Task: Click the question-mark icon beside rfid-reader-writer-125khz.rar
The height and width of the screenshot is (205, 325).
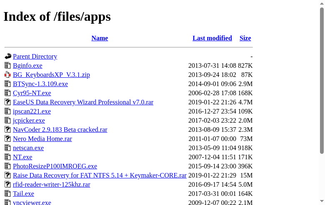Action: click(x=7, y=184)
